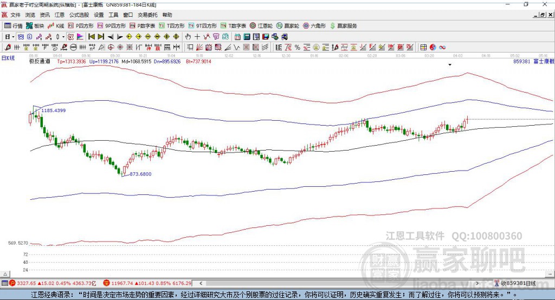Open the 帮助 menu
The width and height of the screenshot is (555, 300).
[x=167, y=15]
